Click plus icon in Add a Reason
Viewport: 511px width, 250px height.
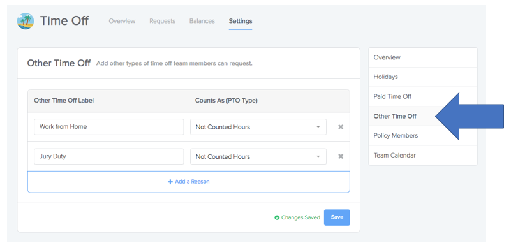tap(170, 182)
